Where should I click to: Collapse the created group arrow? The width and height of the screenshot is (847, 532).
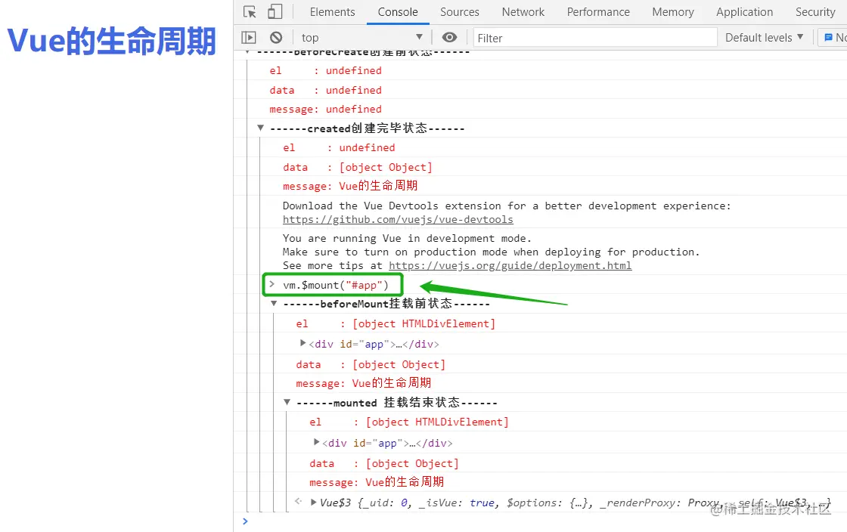[260, 128]
